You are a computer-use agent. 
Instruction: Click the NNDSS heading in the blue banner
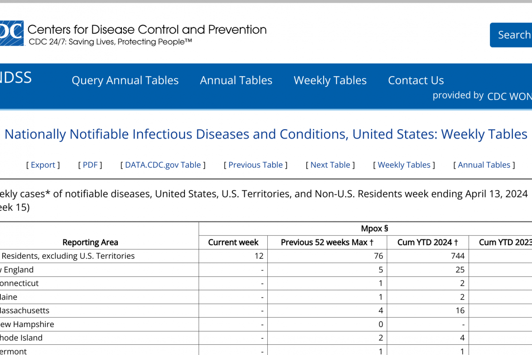pos(16,78)
